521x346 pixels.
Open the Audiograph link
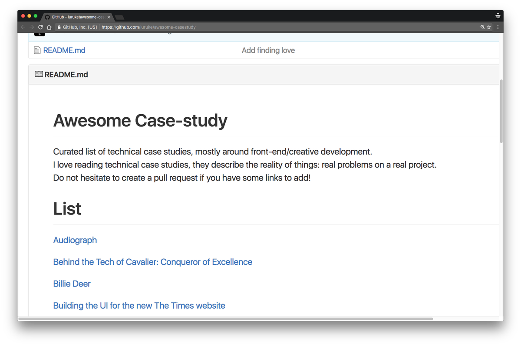pyautogui.click(x=75, y=240)
